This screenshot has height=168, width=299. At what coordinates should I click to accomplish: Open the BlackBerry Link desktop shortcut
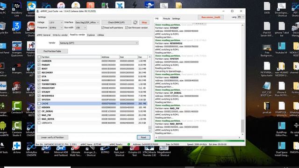[x=17, y=9]
